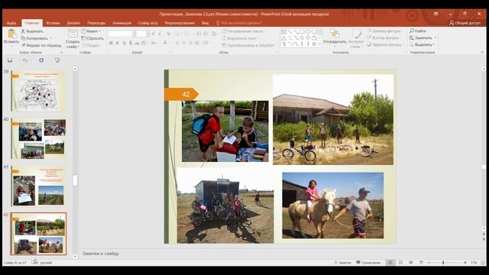Screen dimensions: 489x275
Task: Open the Copy (Копировать) dropdown arrow
Action: click(x=51, y=38)
